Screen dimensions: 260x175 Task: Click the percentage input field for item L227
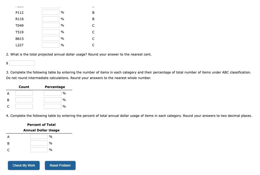(x=50, y=45)
